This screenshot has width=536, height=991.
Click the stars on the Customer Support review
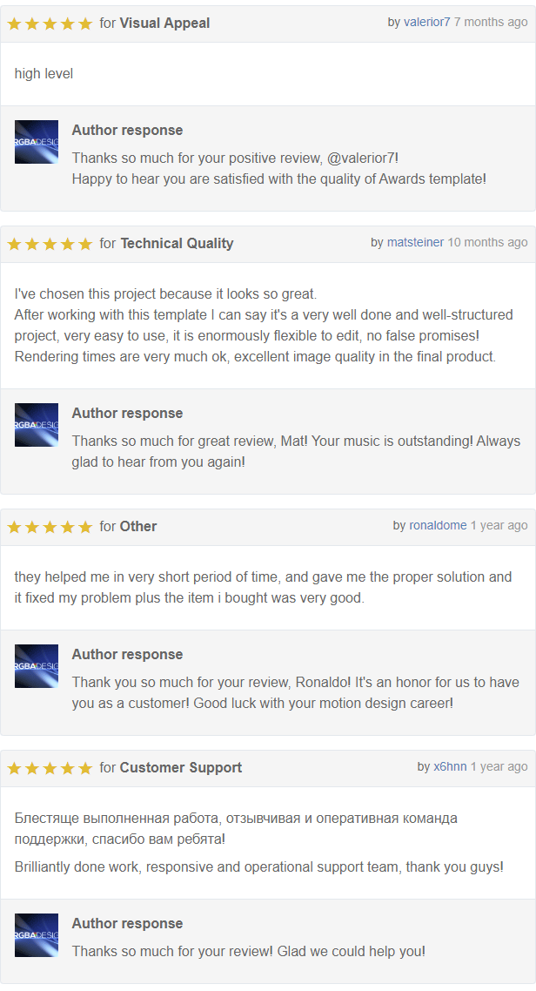click(50, 769)
